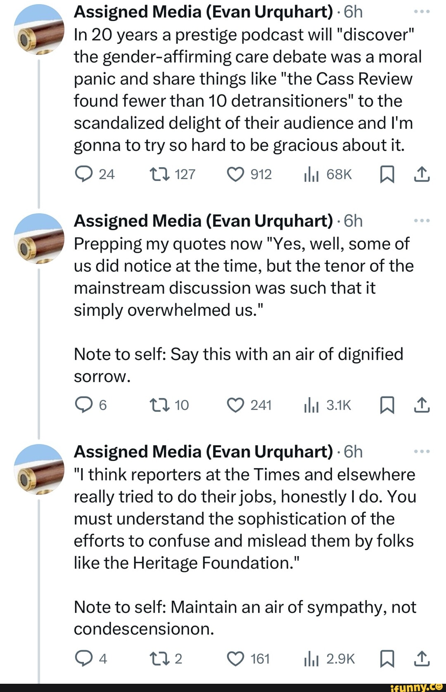Like the first tweet with 912 likes
The height and width of the screenshot is (692, 446).
[236, 175]
